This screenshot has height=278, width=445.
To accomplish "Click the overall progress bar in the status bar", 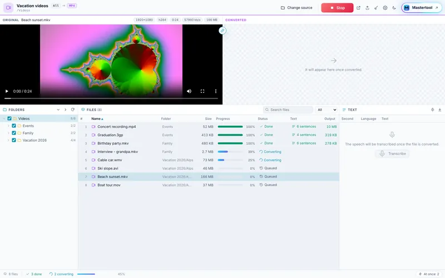I will tap(95, 274).
